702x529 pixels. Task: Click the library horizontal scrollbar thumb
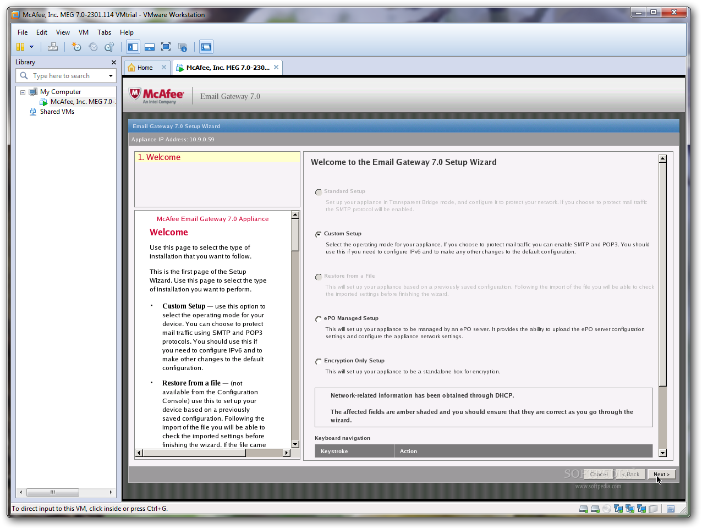(x=53, y=493)
